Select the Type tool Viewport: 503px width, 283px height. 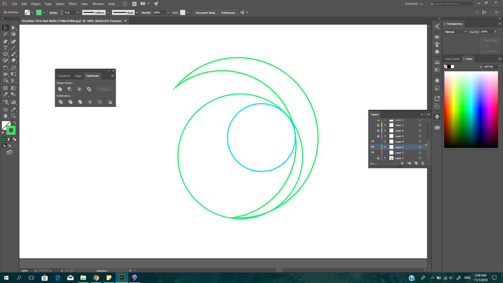point(5,48)
